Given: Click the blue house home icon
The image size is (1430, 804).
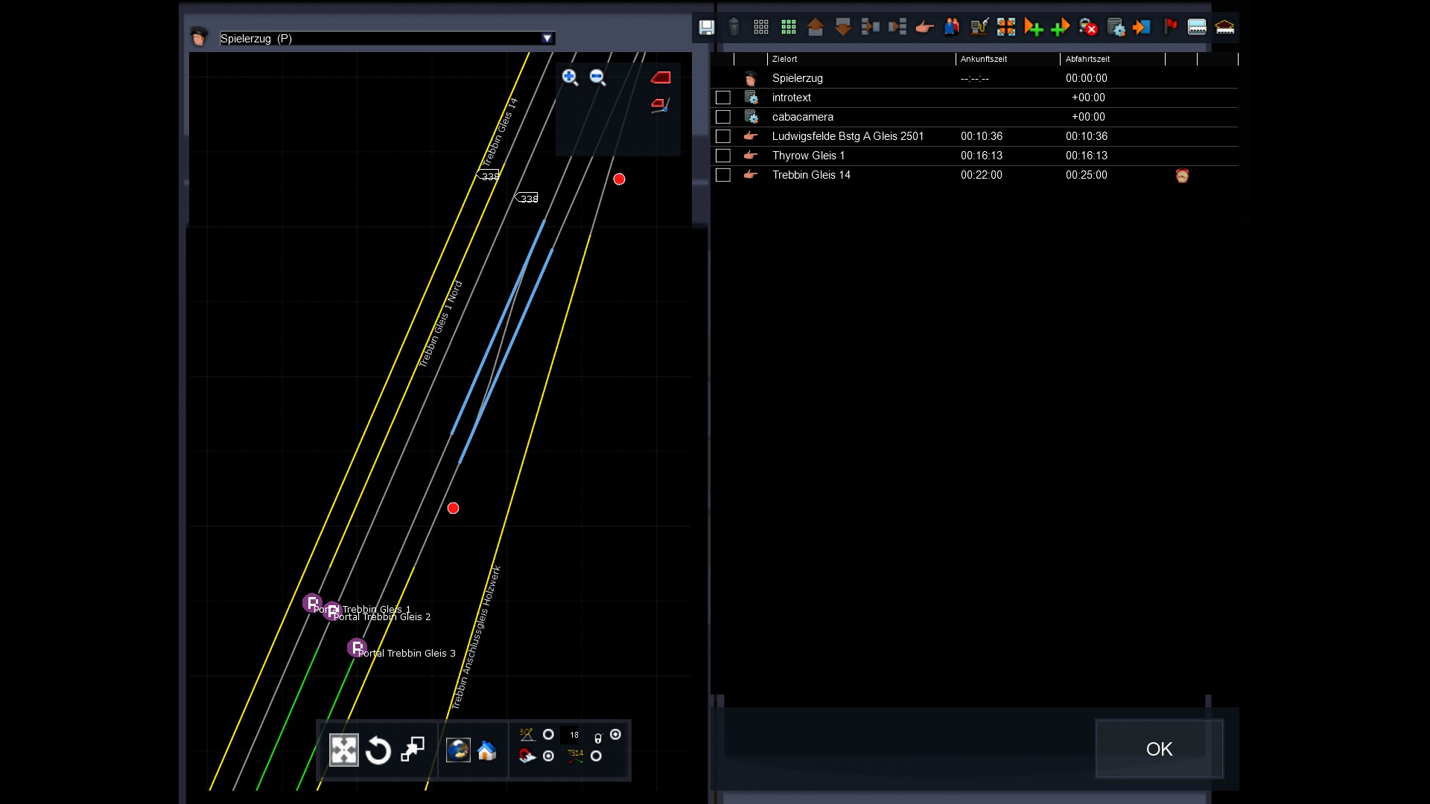Looking at the screenshot, I should click(x=486, y=750).
